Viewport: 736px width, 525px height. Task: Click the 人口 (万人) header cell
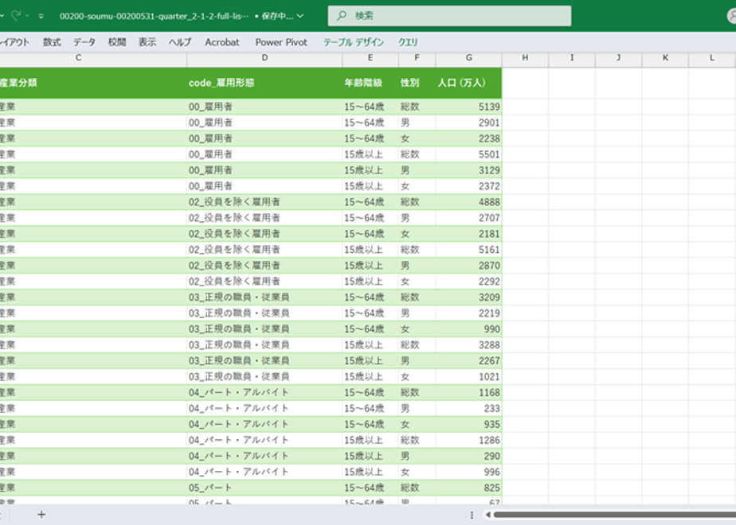point(469,83)
